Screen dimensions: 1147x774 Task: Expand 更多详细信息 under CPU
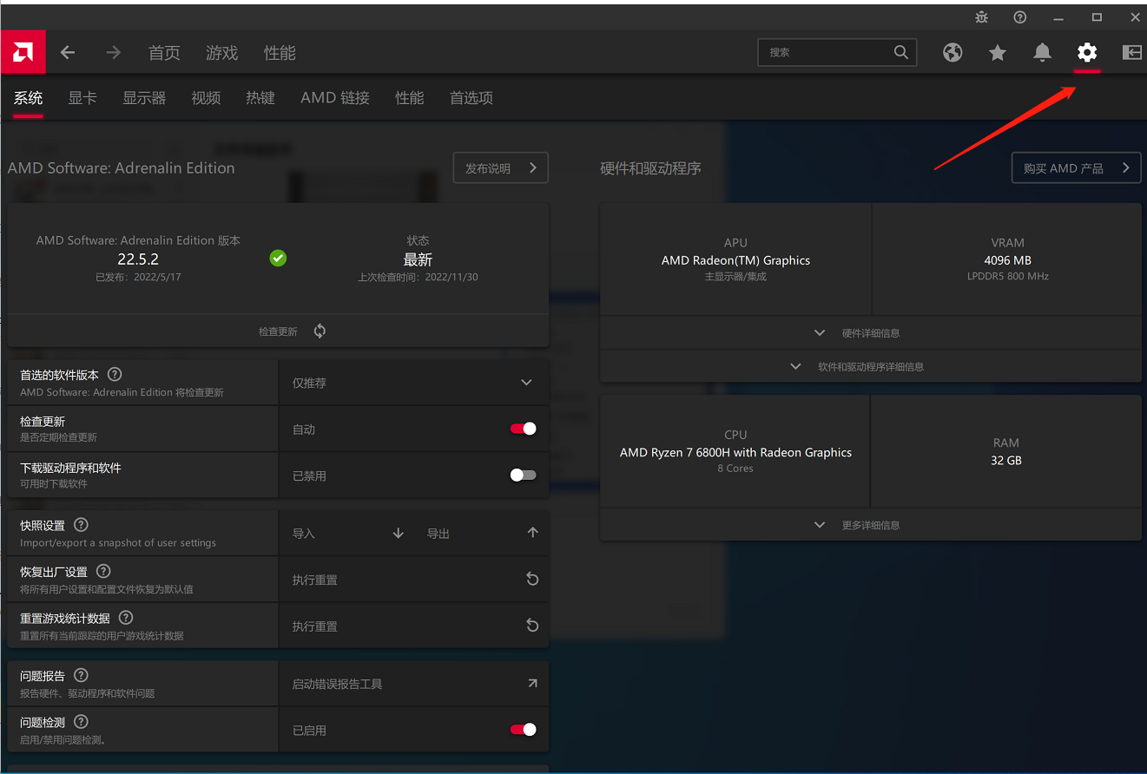coord(870,525)
